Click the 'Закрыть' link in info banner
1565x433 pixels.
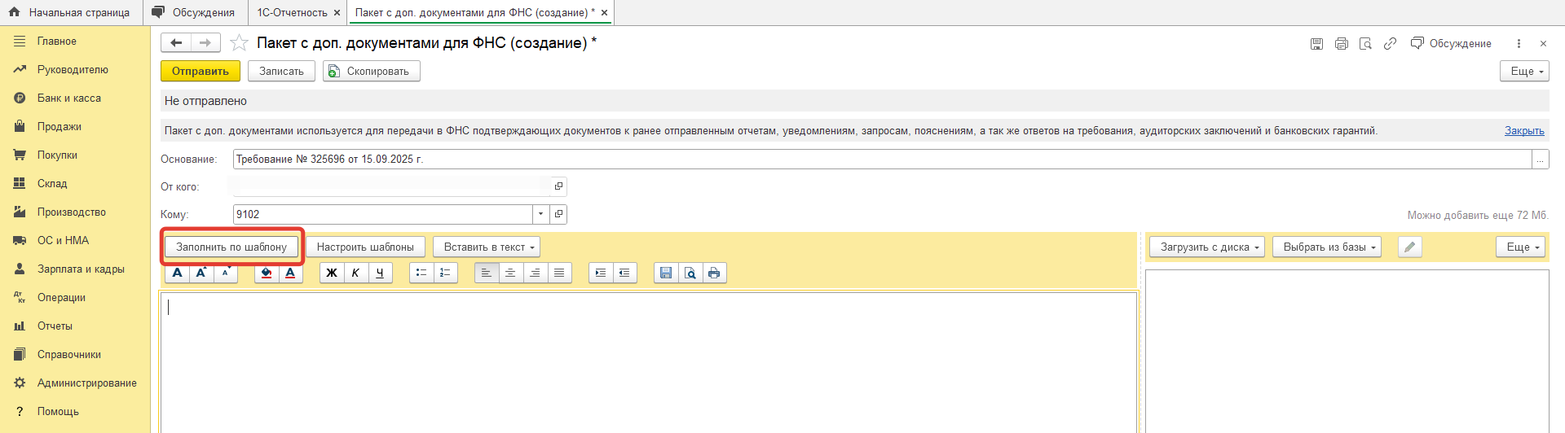(x=1523, y=130)
